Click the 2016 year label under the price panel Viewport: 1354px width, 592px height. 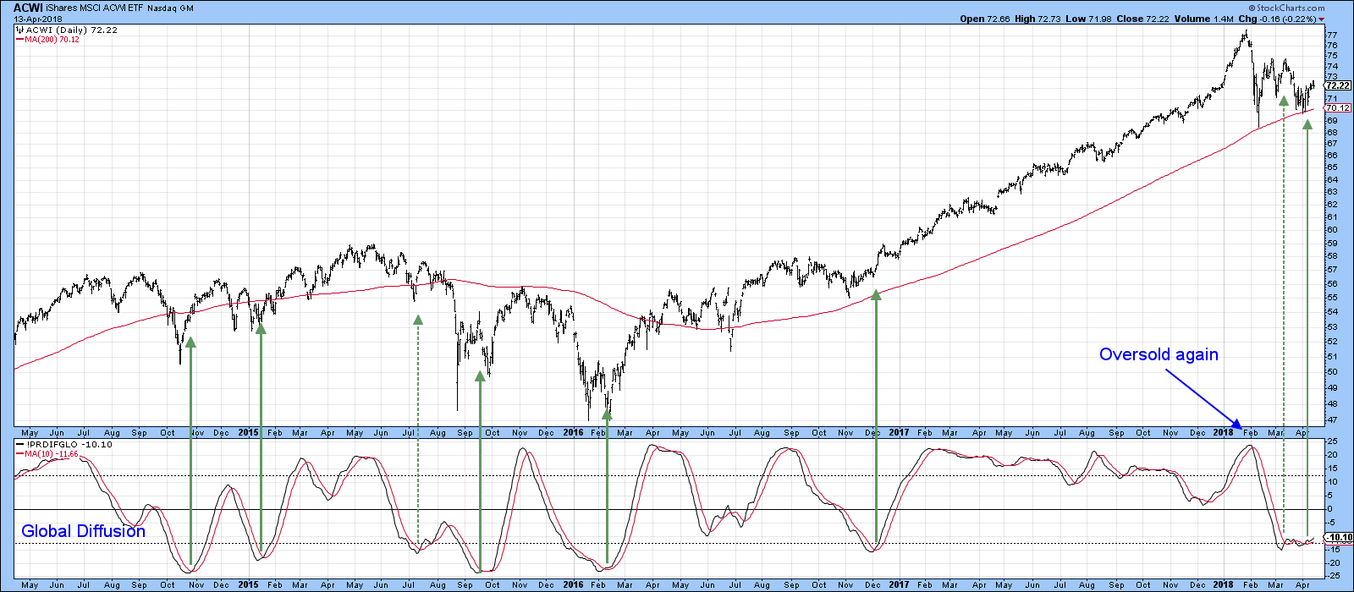coord(573,432)
